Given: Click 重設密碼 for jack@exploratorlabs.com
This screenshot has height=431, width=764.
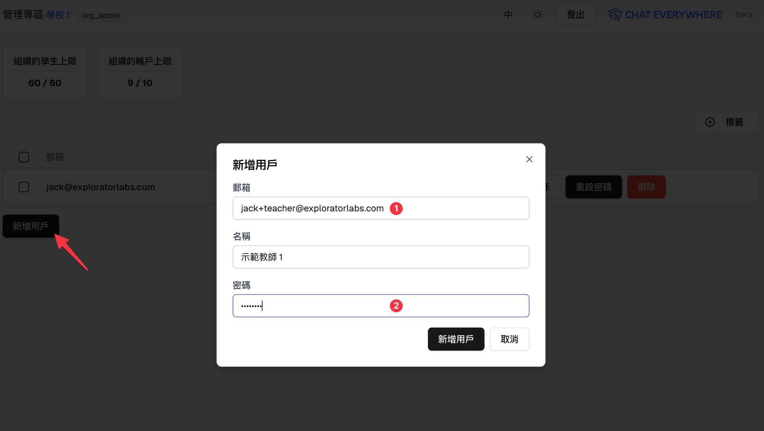Looking at the screenshot, I should click(x=594, y=187).
